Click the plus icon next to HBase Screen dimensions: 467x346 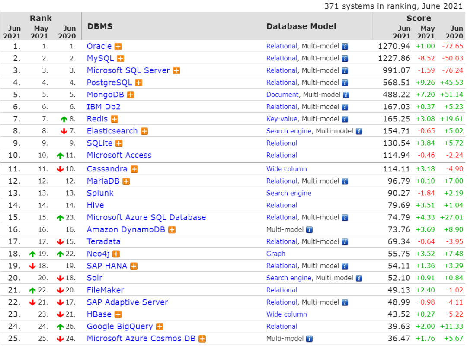[x=118, y=314]
